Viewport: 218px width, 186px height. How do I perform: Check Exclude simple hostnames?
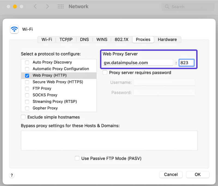(x=23, y=117)
